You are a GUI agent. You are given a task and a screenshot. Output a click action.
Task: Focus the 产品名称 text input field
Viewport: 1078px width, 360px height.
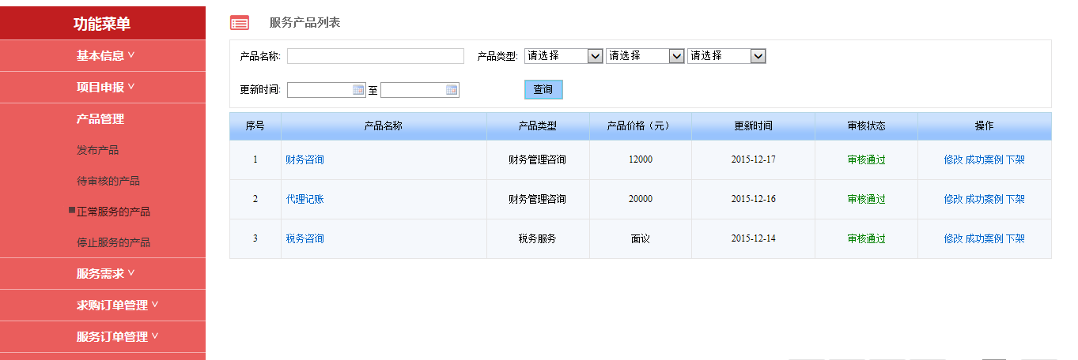(375, 56)
